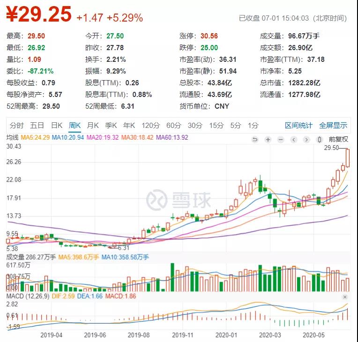This screenshot has height=342, width=358.
Task: Click the 均线 indicator label
Action: tap(12, 137)
